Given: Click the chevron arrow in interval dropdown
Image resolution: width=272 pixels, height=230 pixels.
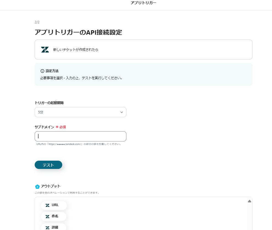Looking at the screenshot, I should 122,112.
